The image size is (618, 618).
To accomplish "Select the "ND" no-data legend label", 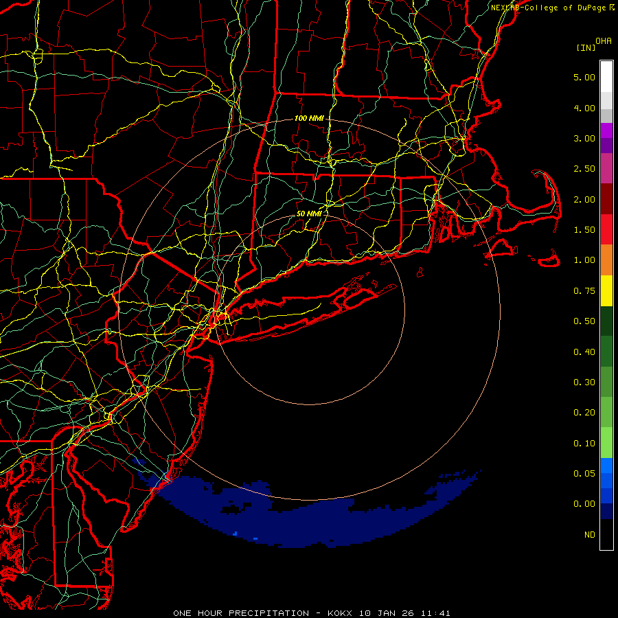I will [x=590, y=535].
